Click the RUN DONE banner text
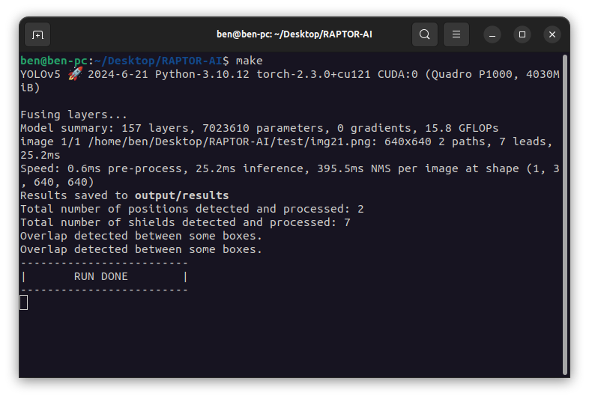This screenshot has height=399, width=589. click(x=101, y=276)
